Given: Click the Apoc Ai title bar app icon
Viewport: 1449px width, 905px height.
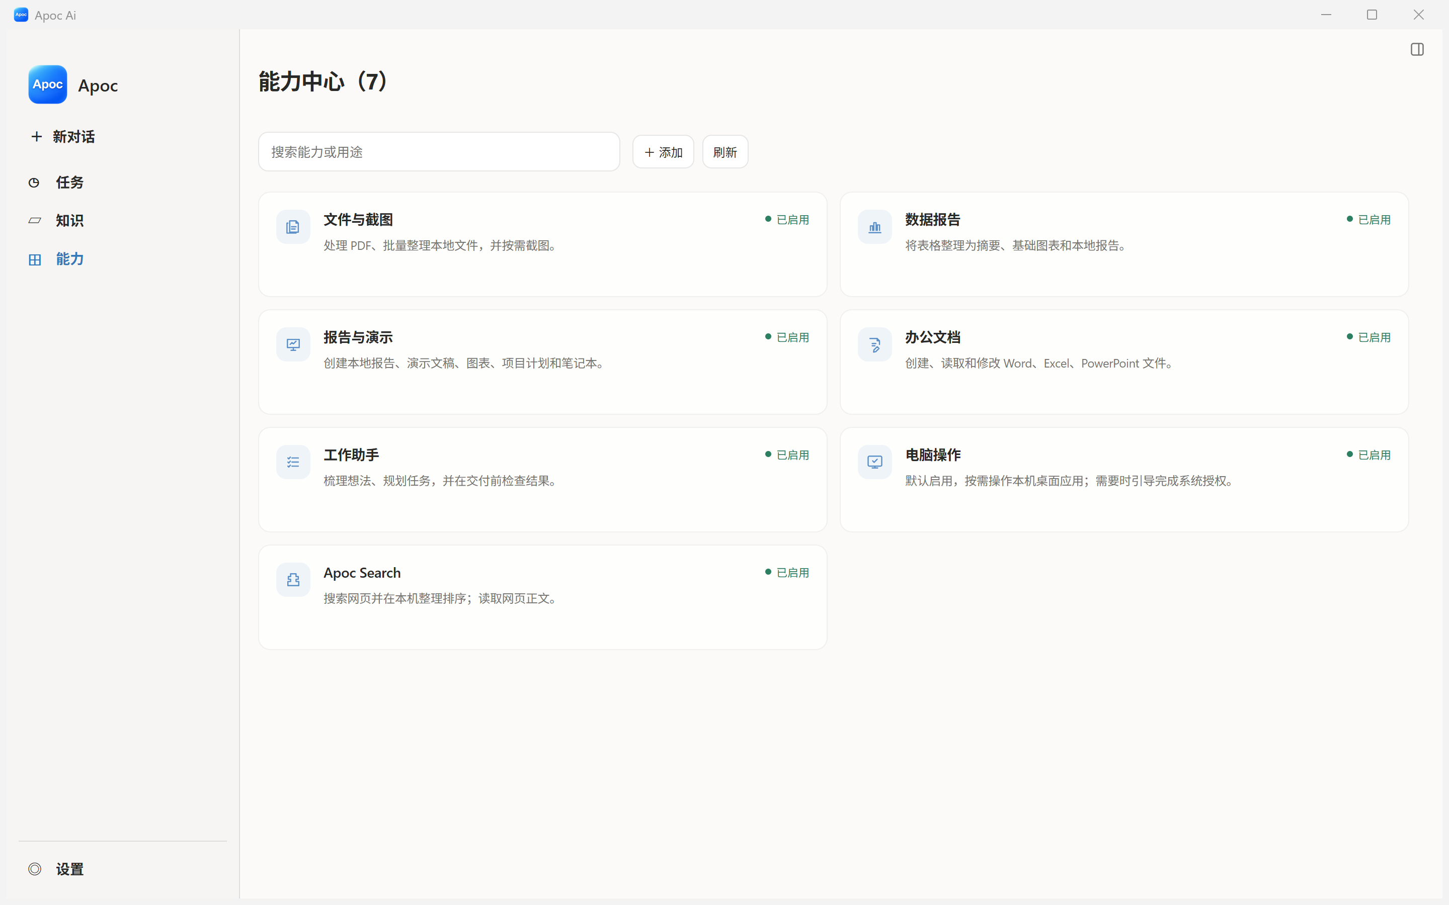Looking at the screenshot, I should coord(21,15).
